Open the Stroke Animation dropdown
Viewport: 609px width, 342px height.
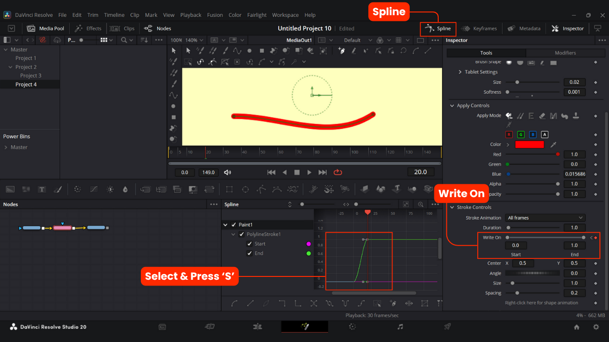[545, 218]
